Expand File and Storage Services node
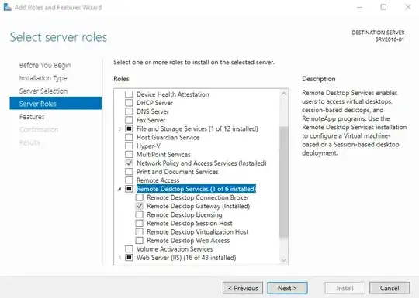This screenshot has height=298, width=419. coord(119,128)
